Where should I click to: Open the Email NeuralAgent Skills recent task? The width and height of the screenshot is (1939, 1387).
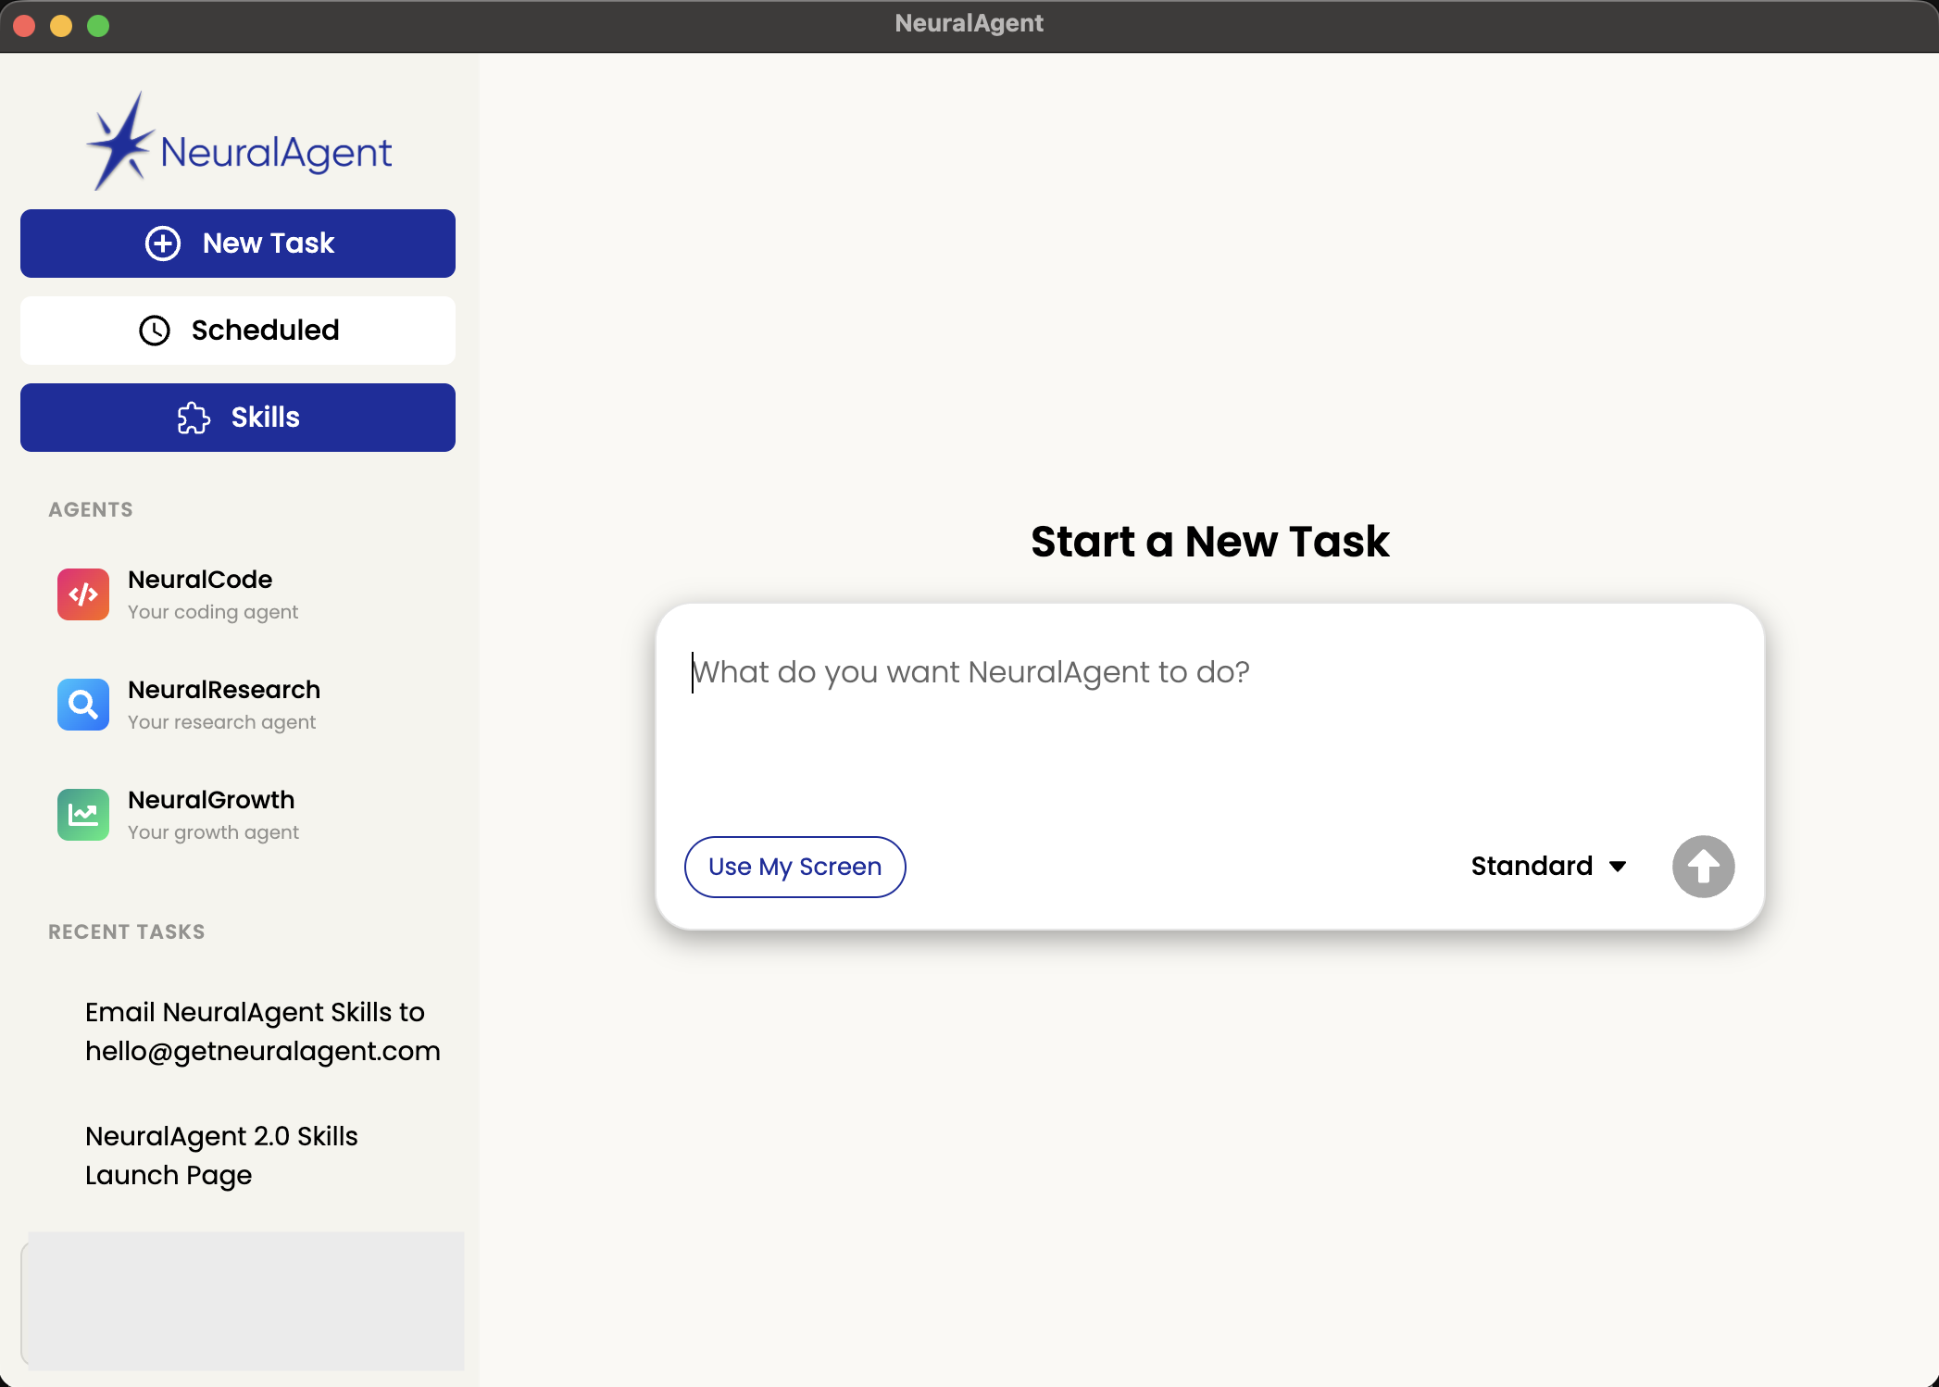tap(262, 1031)
